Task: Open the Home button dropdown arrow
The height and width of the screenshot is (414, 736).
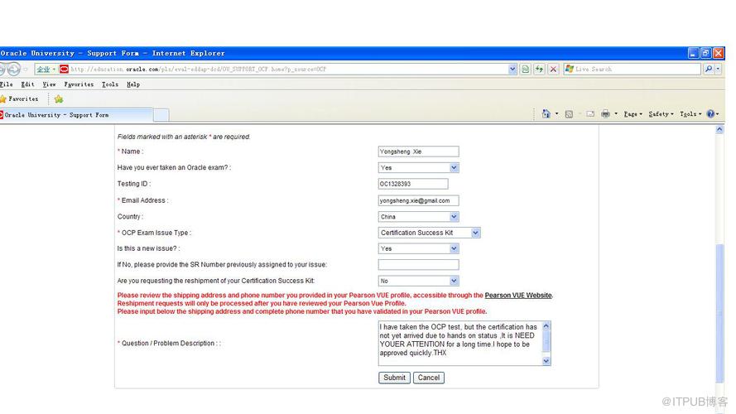Action: (x=556, y=113)
